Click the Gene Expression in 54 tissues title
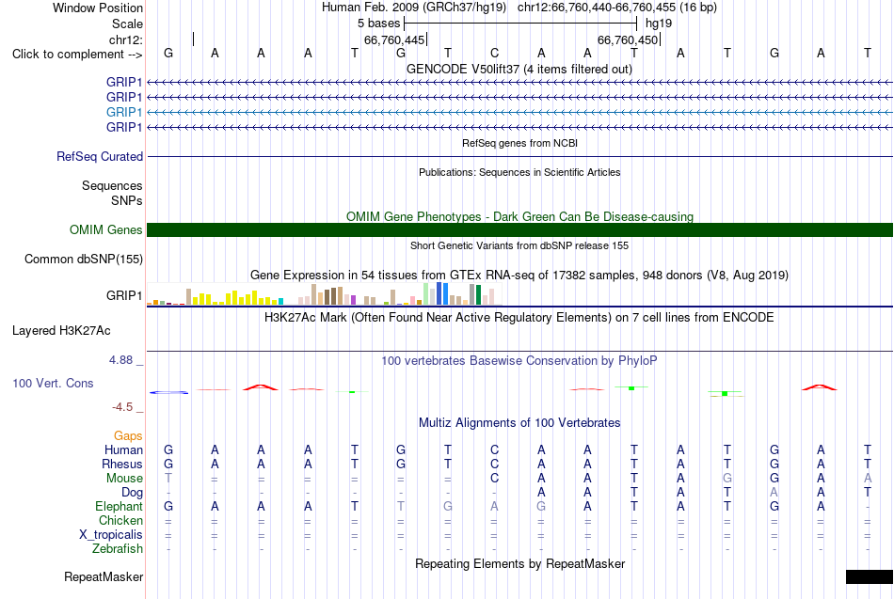 519,276
